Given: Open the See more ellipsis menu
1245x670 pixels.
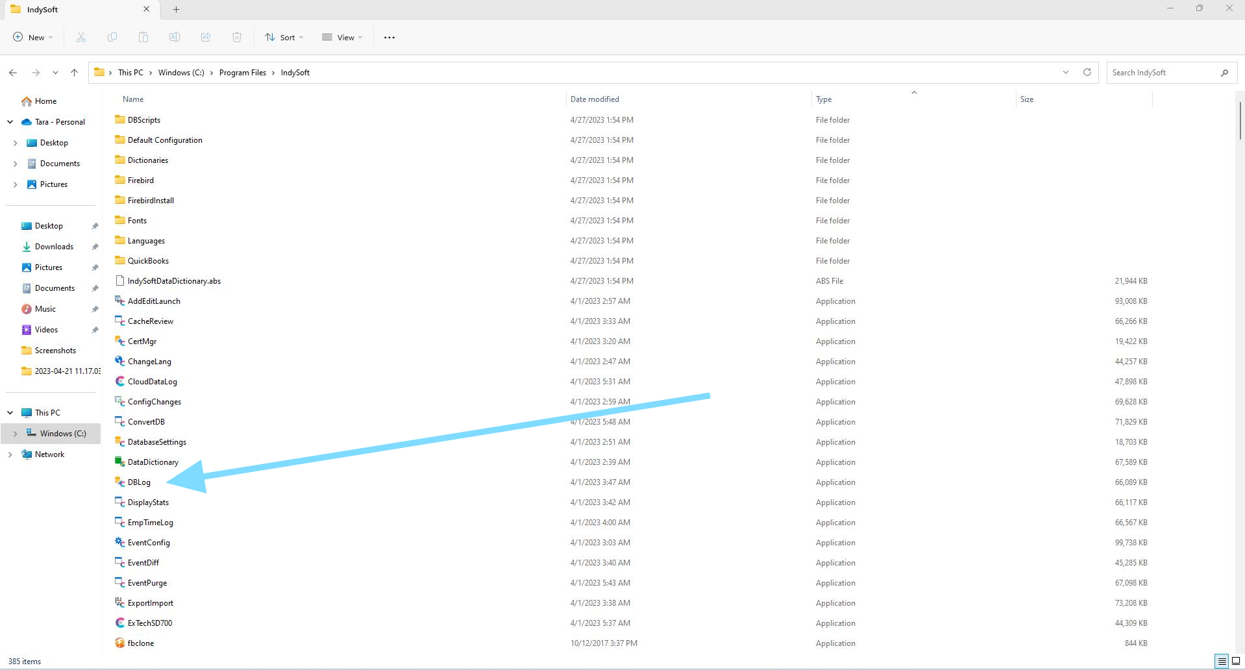Looking at the screenshot, I should (x=389, y=37).
